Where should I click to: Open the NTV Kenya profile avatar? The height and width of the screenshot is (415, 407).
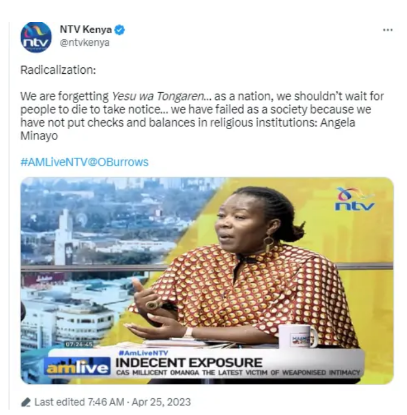pos(36,37)
